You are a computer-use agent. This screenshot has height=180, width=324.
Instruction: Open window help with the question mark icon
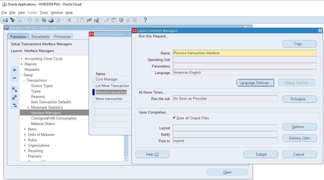point(145,20)
